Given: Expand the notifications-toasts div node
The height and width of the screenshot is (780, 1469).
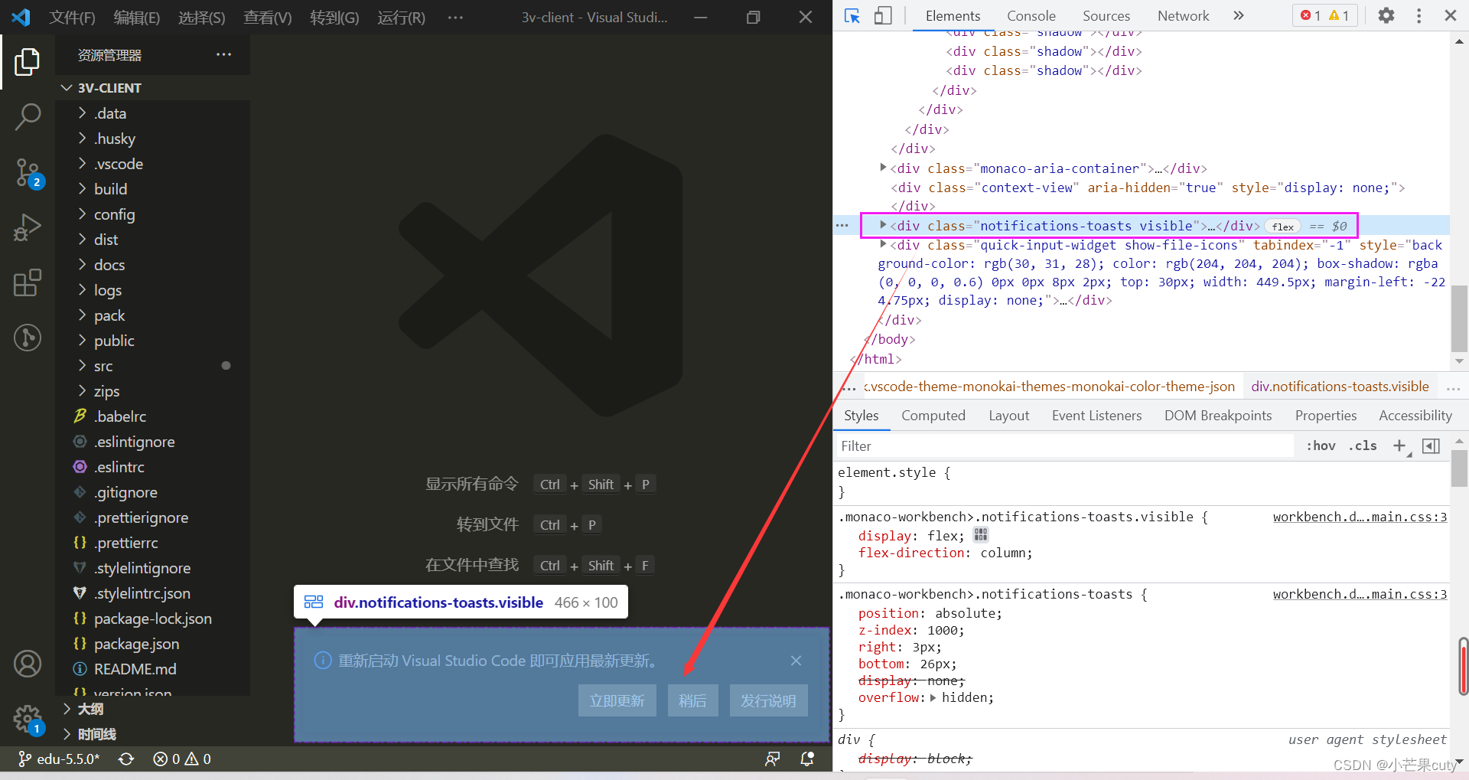Looking at the screenshot, I should [883, 225].
